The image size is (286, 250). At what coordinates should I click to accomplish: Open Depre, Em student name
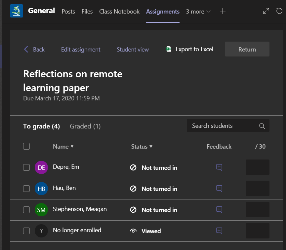click(x=66, y=167)
